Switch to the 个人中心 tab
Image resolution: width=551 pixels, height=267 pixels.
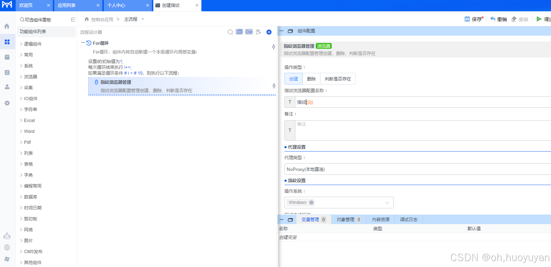[116, 5]
